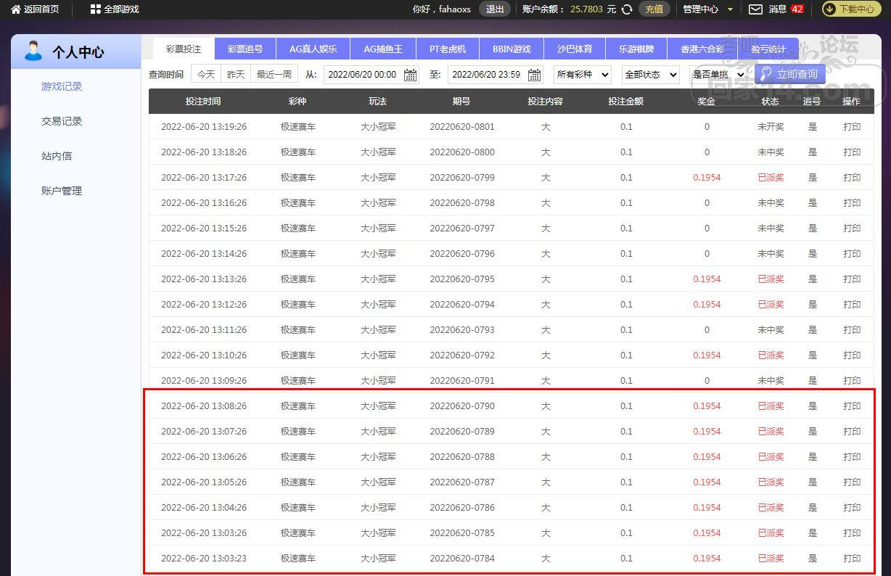This screenshot has height=576, width=891.
Task: Log out using the 退出 button
Action: (x=495, y=9)
